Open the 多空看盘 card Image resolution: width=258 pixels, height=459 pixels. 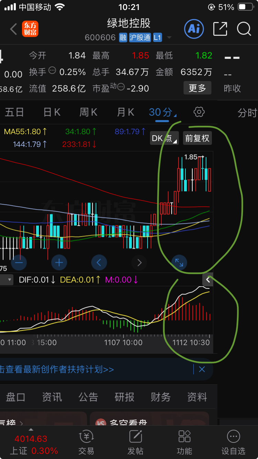pos(149,418)
